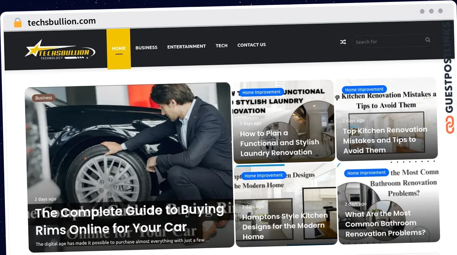This screenshot has height=255, width=457.
Task: Open the TECH menu item
Action: click(222, 45)
